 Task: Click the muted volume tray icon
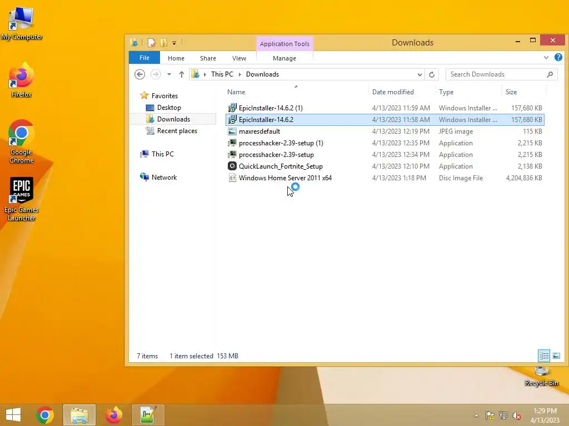tap(517, 415)
